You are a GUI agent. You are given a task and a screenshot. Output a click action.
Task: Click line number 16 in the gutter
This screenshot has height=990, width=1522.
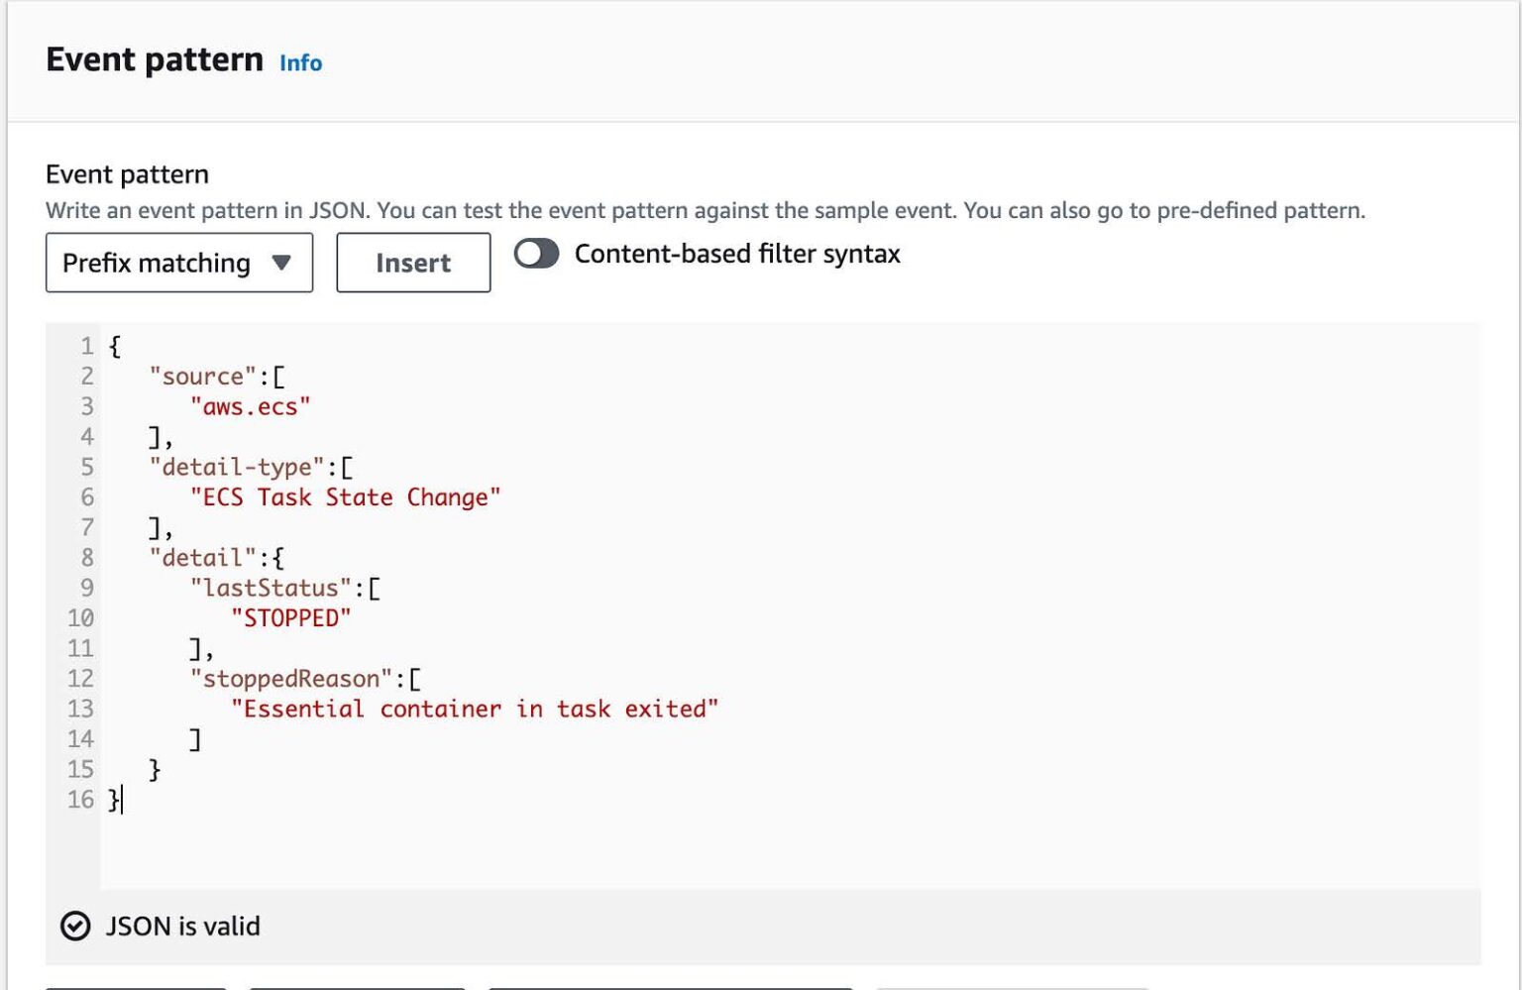pyautogui.click(x=80, y=800)
